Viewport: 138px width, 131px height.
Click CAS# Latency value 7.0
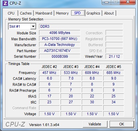coord(71,79)
